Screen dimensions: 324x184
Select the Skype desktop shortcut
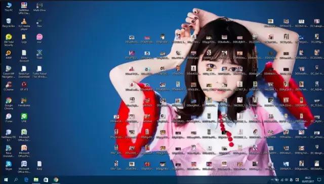[9, 165]
